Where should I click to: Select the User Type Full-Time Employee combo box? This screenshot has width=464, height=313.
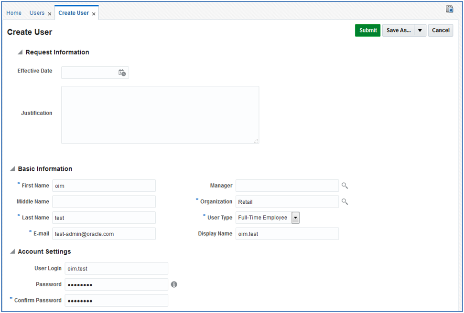pyautogui.click(x=268, y=218)
